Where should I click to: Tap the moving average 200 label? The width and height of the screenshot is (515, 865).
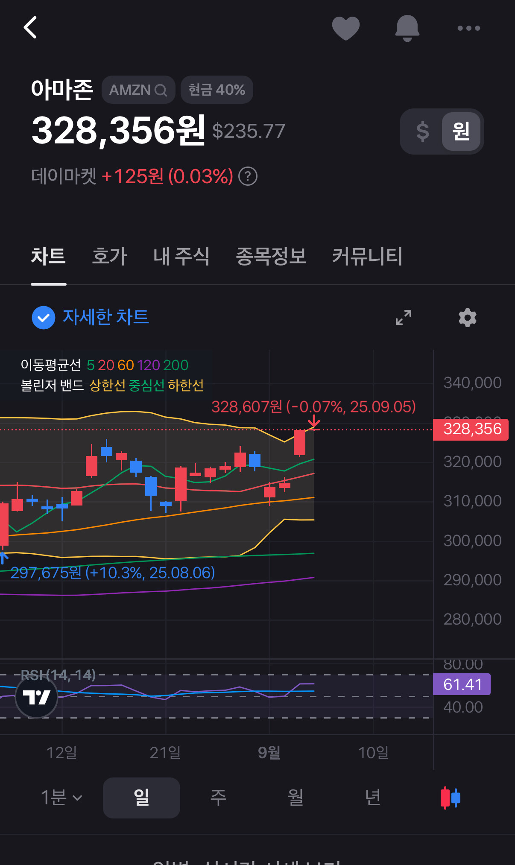176,365
